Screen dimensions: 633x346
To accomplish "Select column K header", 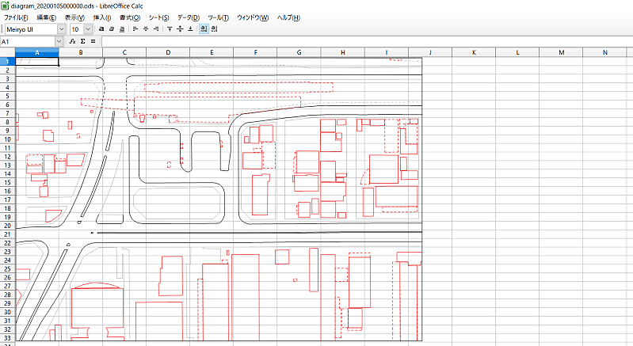I will (x=474, y=52).
